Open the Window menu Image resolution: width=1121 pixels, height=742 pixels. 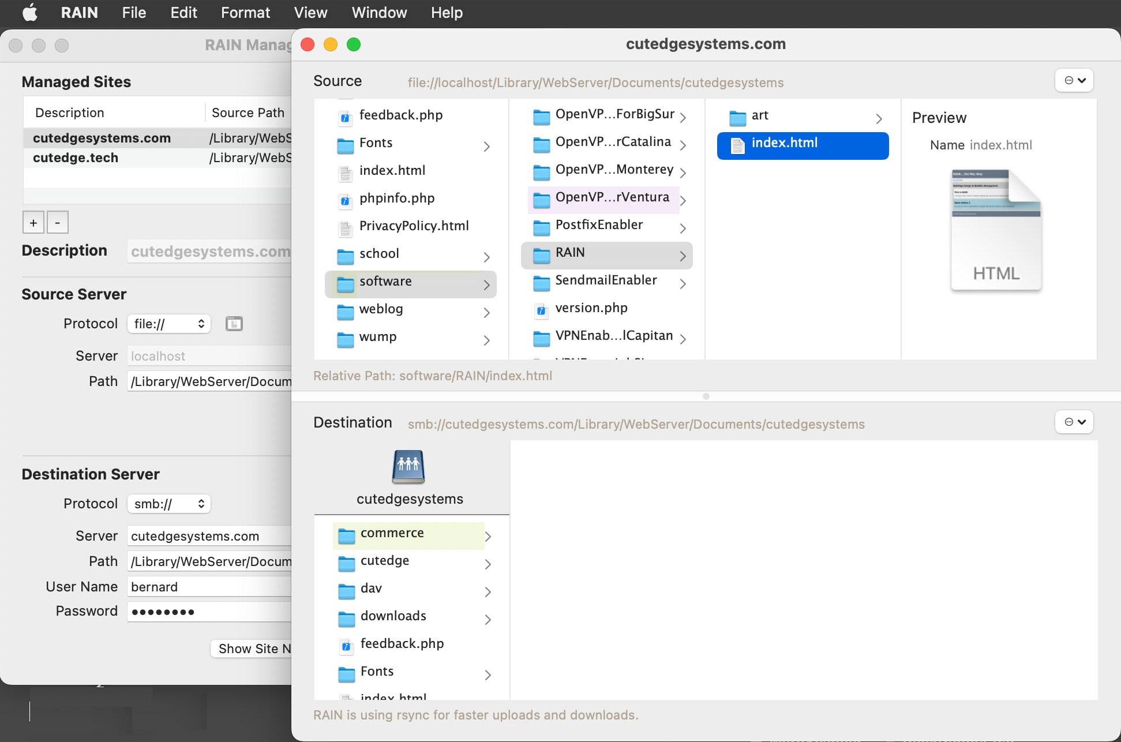coord(379,13)
